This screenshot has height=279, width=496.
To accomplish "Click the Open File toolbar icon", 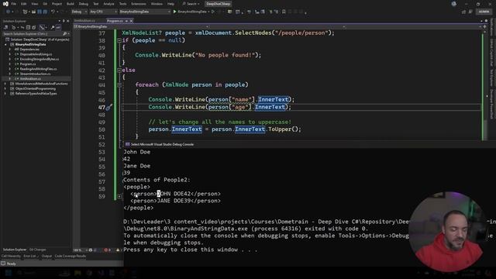I will click(33, 12).
